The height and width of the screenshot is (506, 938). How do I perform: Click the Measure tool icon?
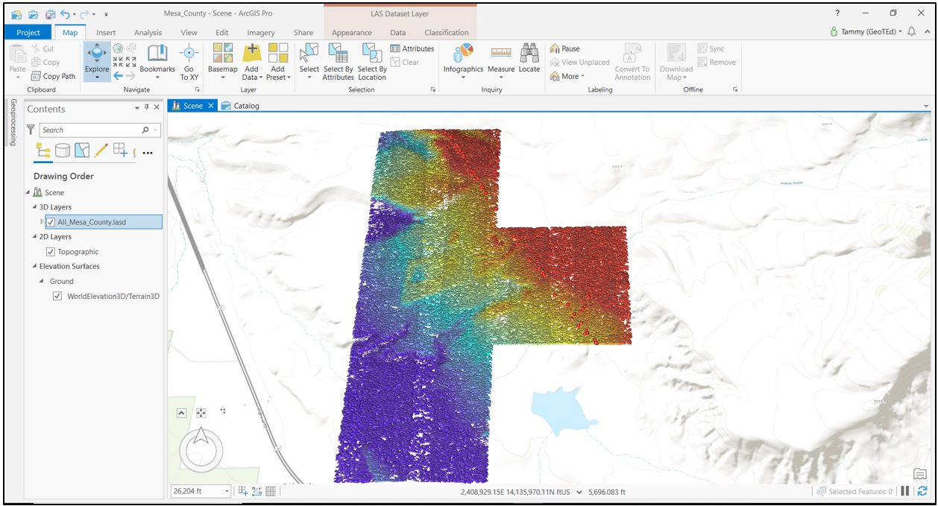[500, 54]
